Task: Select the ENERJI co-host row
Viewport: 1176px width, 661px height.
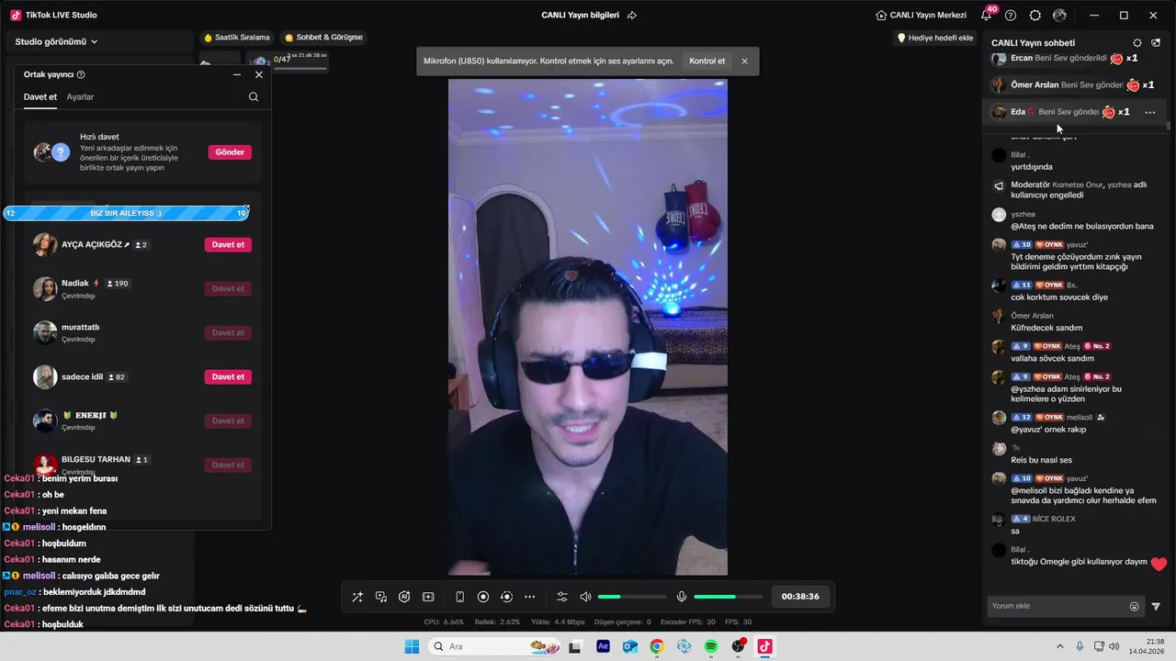Action: (142, 420)
